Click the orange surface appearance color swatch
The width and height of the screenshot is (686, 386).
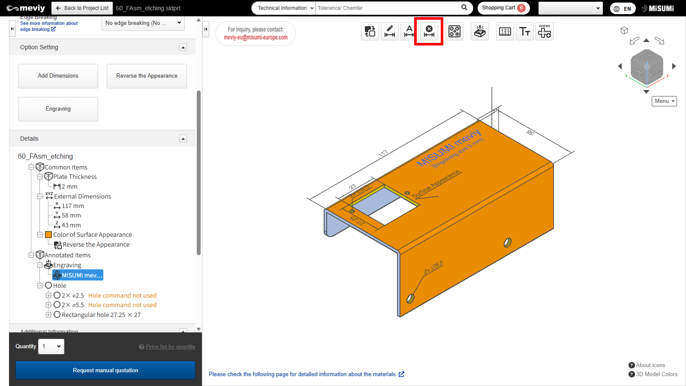point(48,235)
